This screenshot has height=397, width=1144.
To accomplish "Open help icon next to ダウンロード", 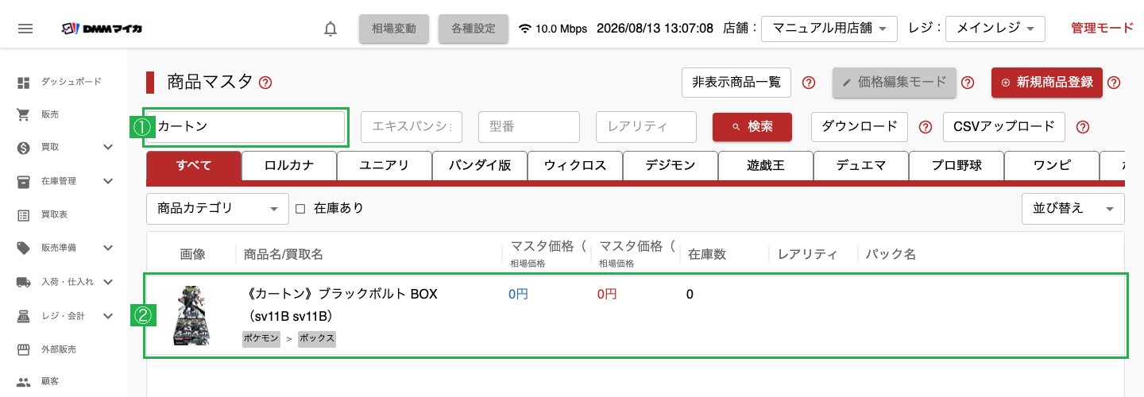I will (x=925, y=127).
